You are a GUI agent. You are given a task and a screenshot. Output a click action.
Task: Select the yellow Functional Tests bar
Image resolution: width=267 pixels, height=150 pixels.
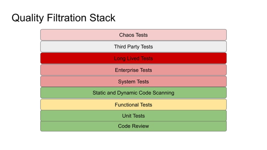(133, 104)
